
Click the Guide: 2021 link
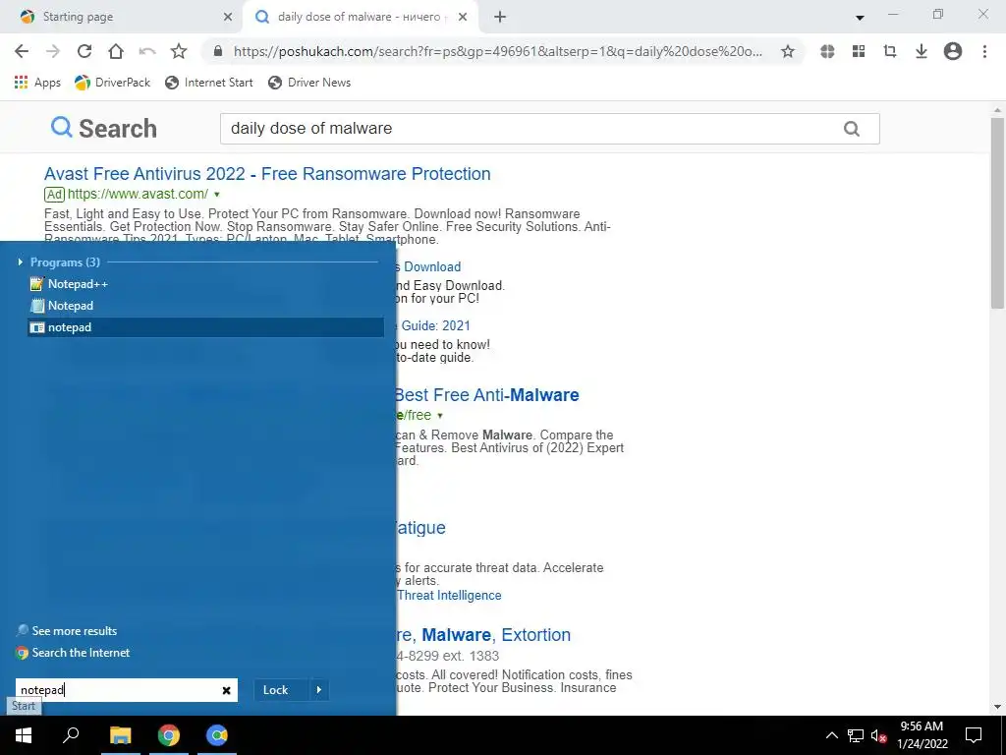pos(435,325)
